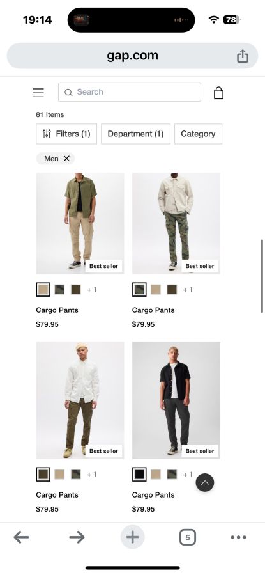This screenshot has width=265, height=575.
Task: Open a new tab with plus button
Action: (x=133, y=537)
